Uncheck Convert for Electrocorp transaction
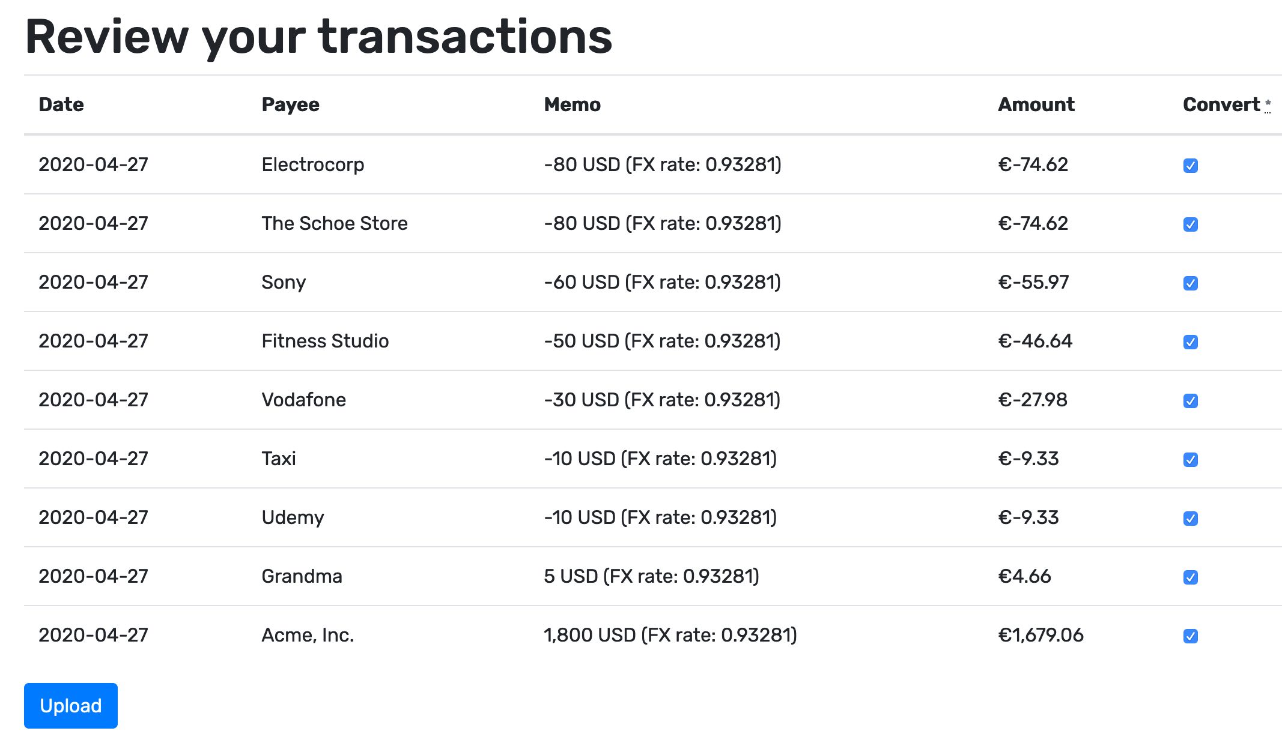The height and width of the screenshot is (755, 1282). (1190, 166)
